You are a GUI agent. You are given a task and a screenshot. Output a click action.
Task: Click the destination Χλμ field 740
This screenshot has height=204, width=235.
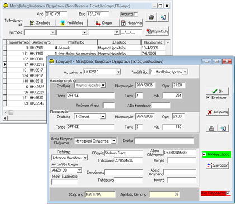(x=172, y=127)
